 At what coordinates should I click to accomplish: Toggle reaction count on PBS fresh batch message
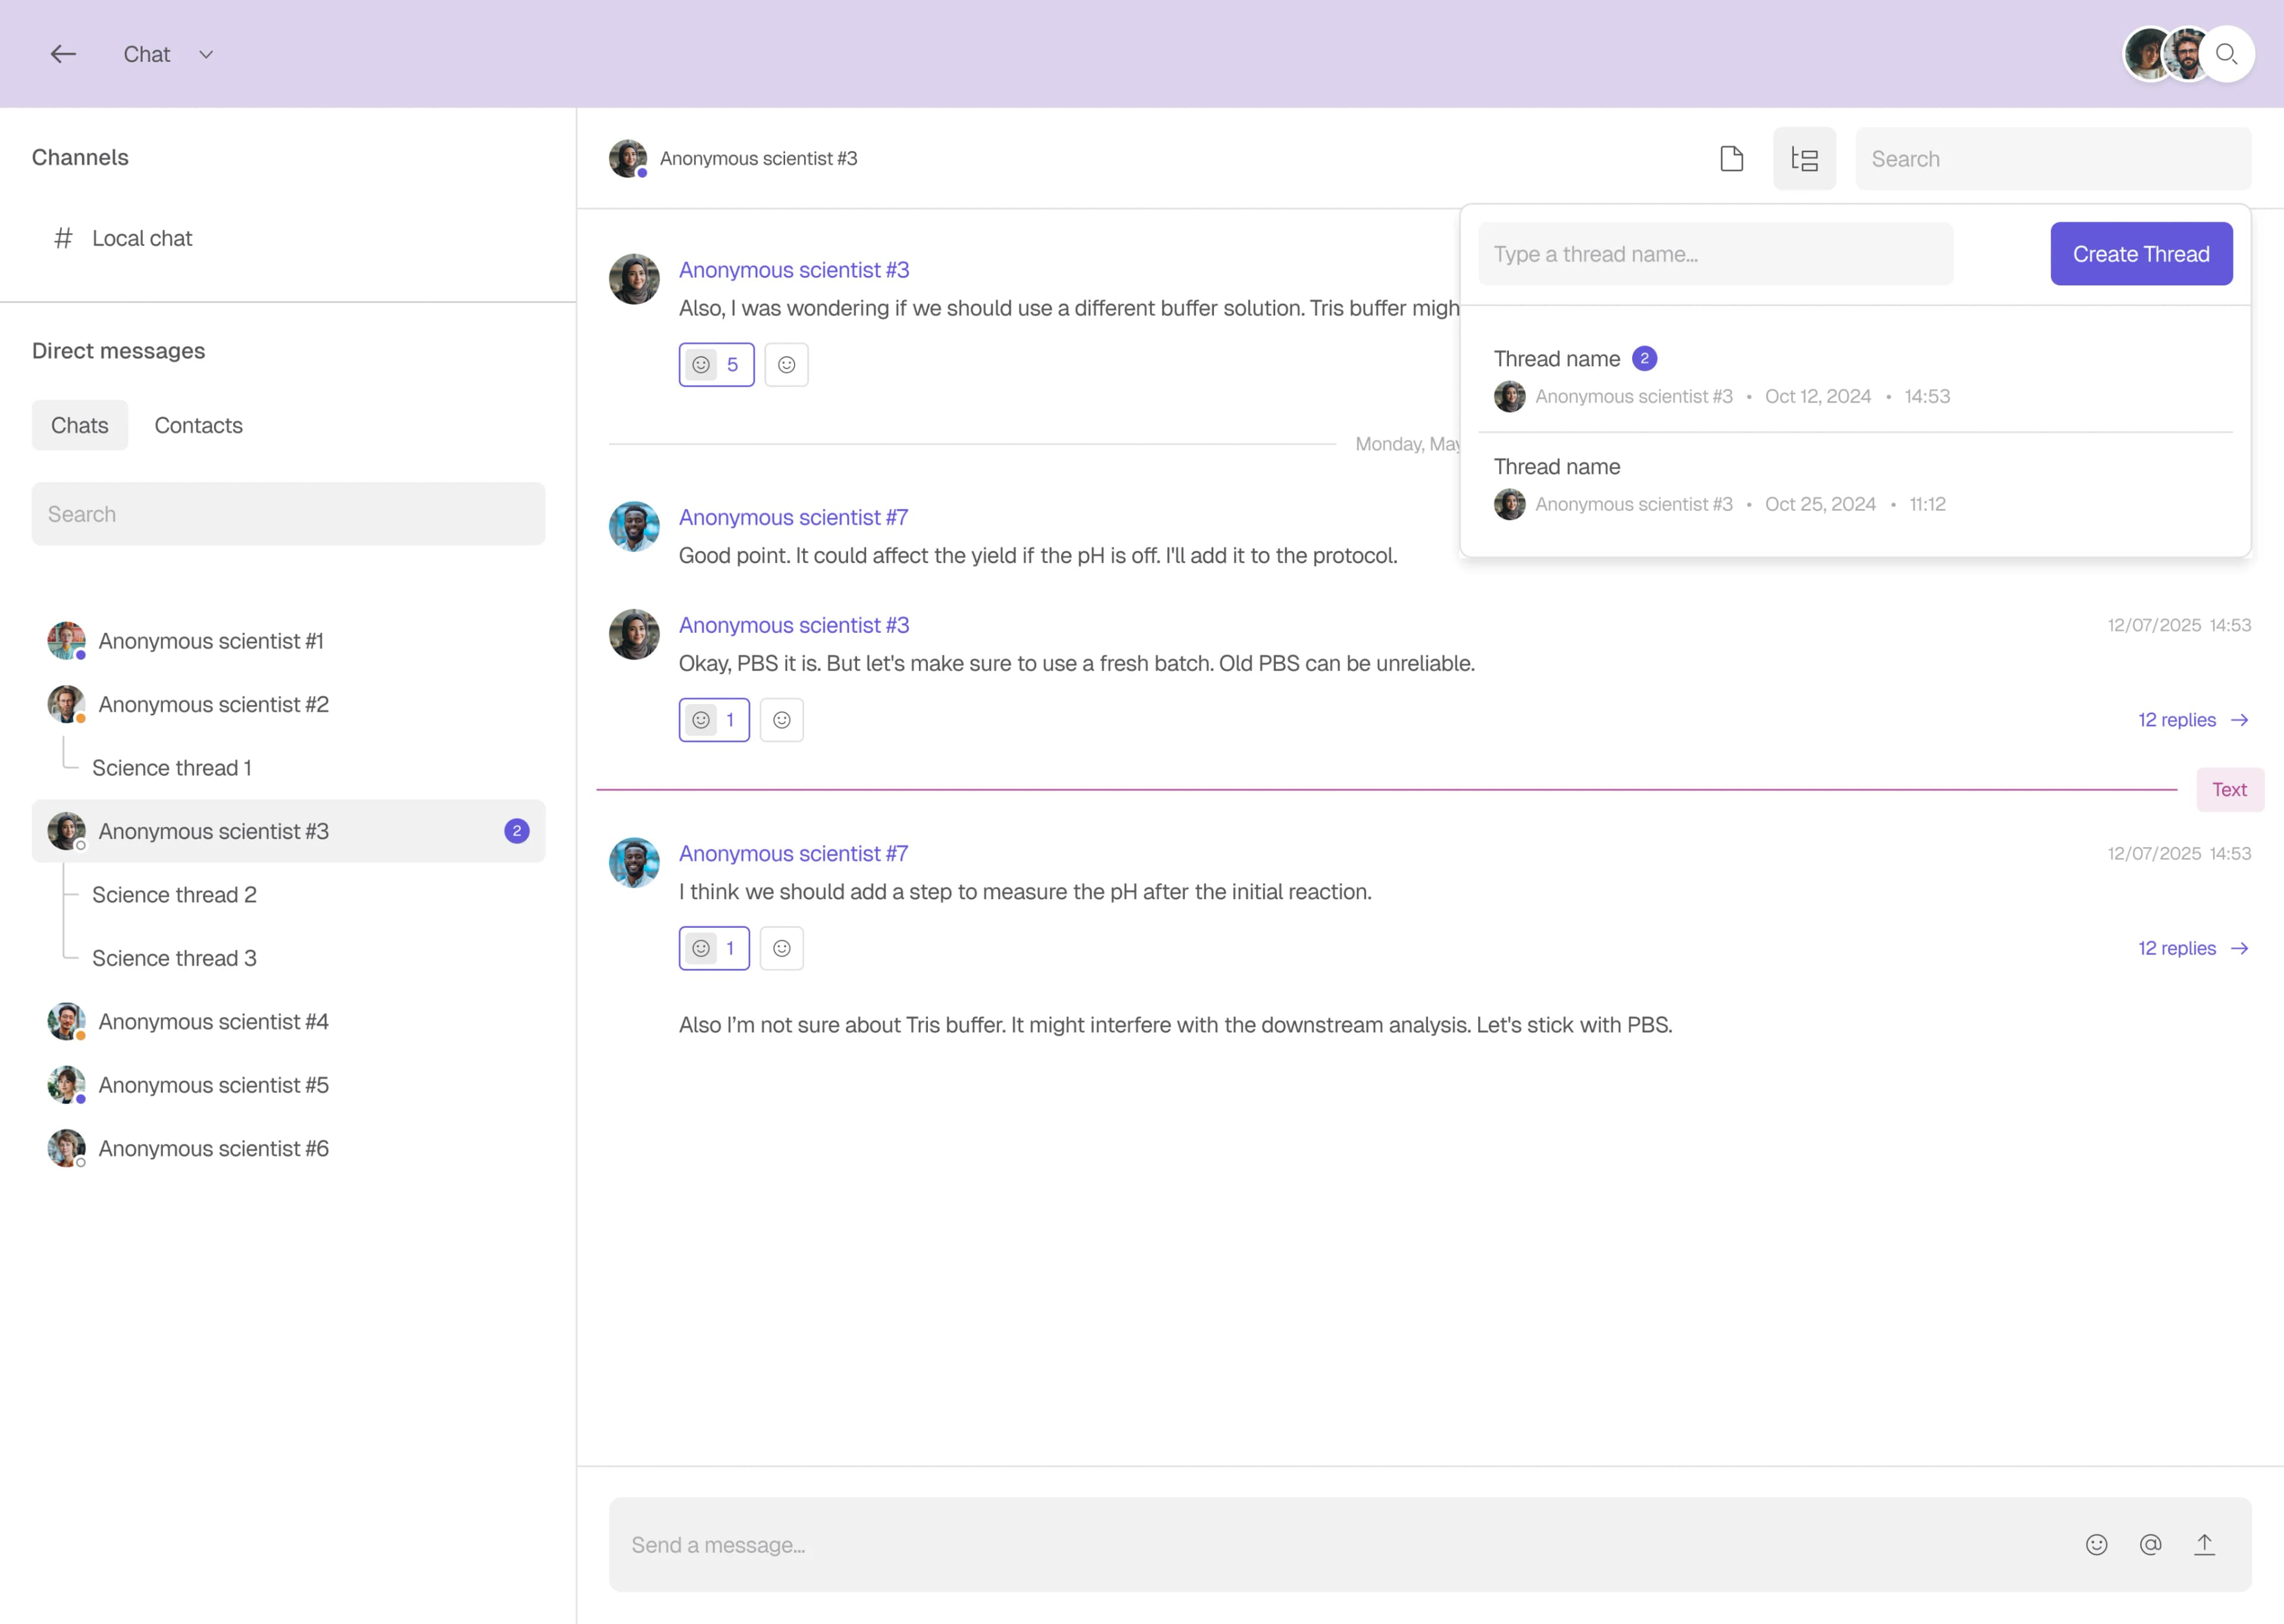[x=714, y=720]
